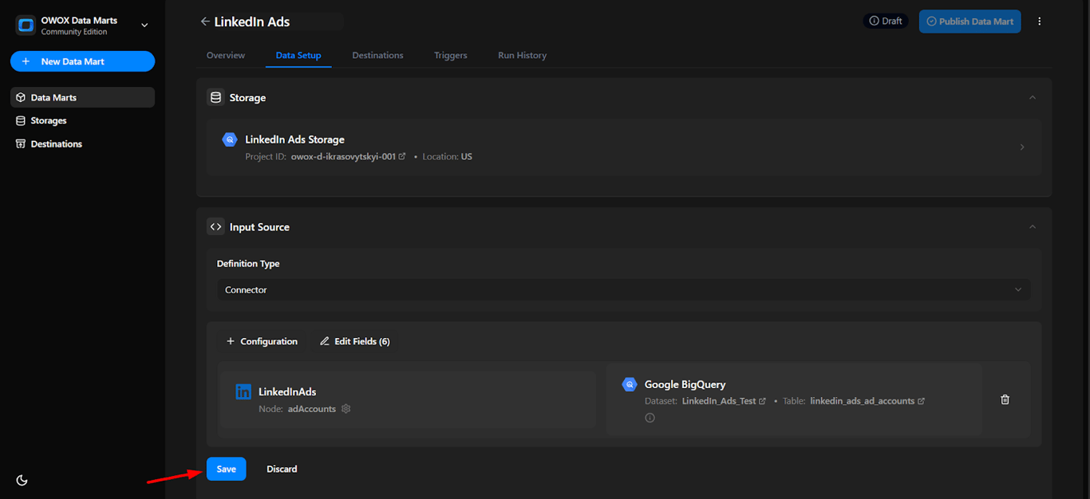Delete the LinkedInAds connector with trash icon
Image resolution: width=1090 pixels, height=499 pixels.
[x=1005, y=399]
